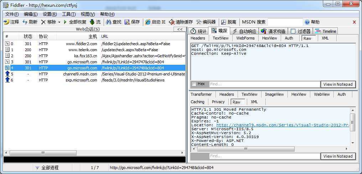This screenshot has height=174, width=362.
Task: Open the 帮助(H) menu
Action: click(107, 14)
